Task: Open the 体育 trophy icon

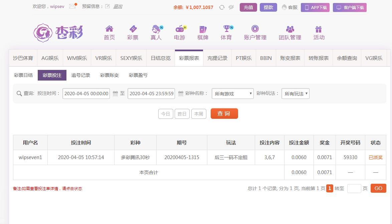Action: pos(226,29)
